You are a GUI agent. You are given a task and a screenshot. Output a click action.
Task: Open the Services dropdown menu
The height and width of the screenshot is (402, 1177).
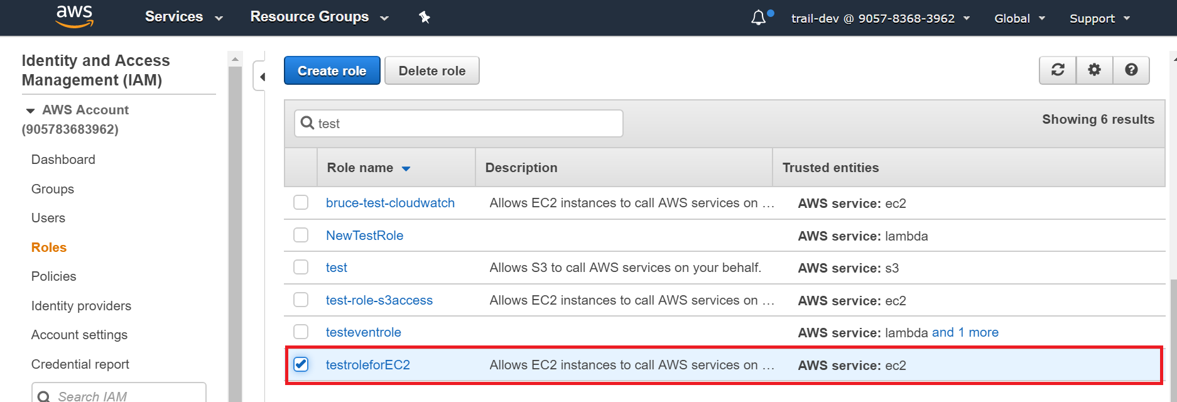click(x=183, y=17)
